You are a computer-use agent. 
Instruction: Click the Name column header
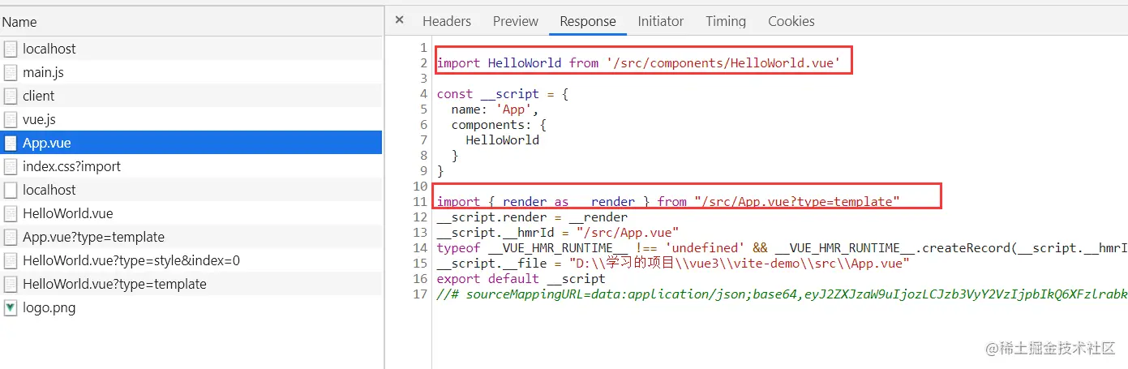click(x=191, y=22)
